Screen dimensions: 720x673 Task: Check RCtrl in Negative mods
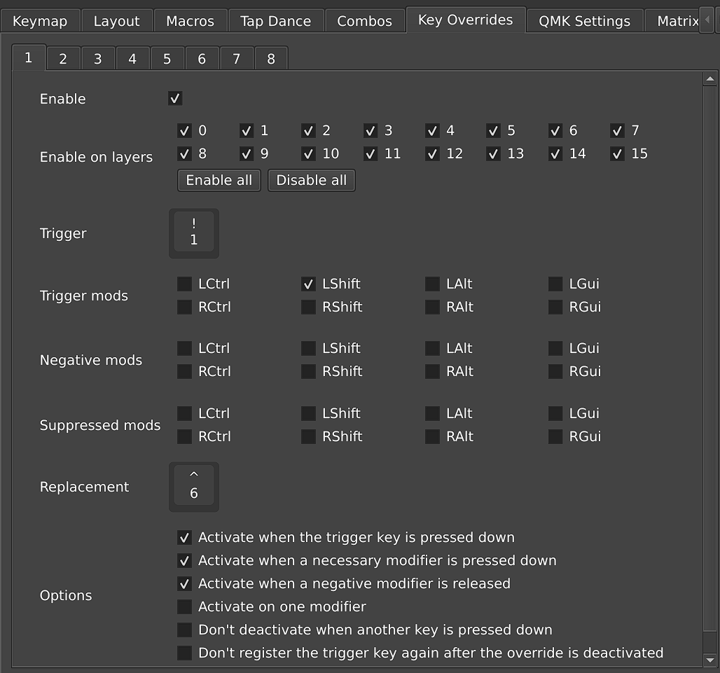coord(185,371)
